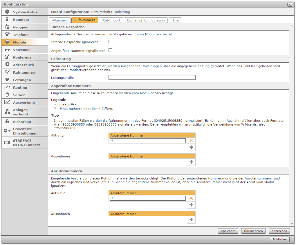This screenshot has height=245, width=296.
Task: Add an Anrufernummer exception under Ausnahmen
Action: pos(191,220)
